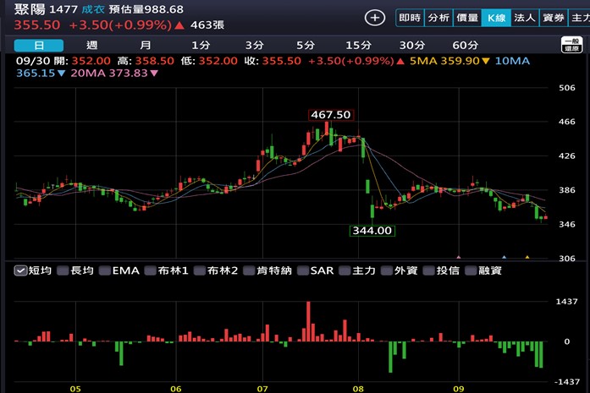Switch to the 即時 real-time tab
590x393 pixels.
410,18
